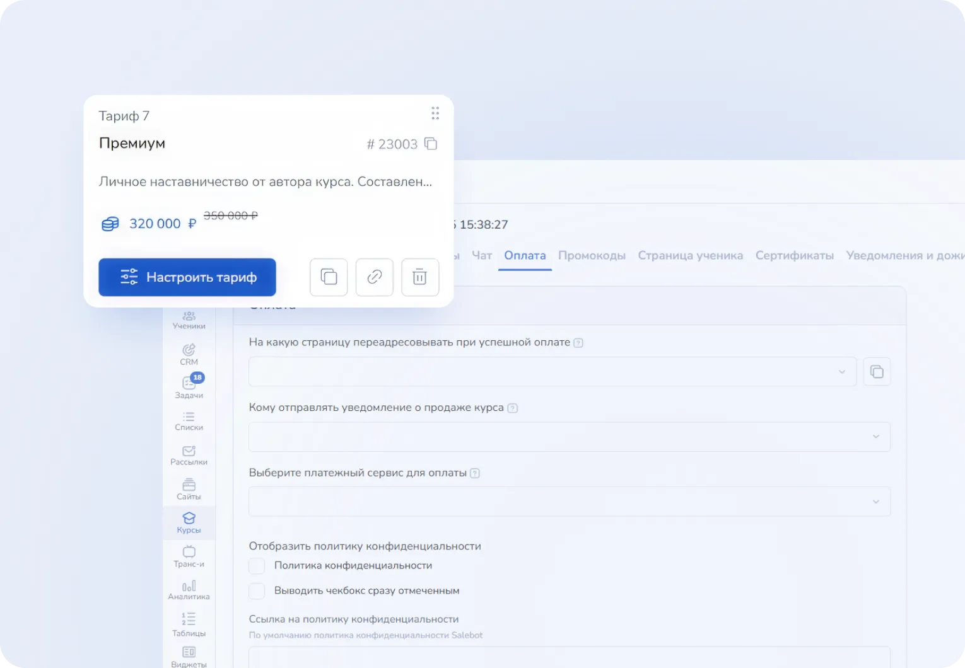This screenshot has width=965, height=668.
Task: Open the CRM section
Action: tap(188, 354)
